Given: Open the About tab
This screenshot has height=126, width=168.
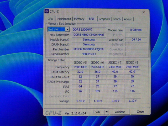Looking at the screenshot, I should [128, 19].
